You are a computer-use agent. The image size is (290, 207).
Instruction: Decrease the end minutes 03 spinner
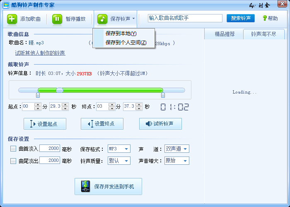[112, 108]
